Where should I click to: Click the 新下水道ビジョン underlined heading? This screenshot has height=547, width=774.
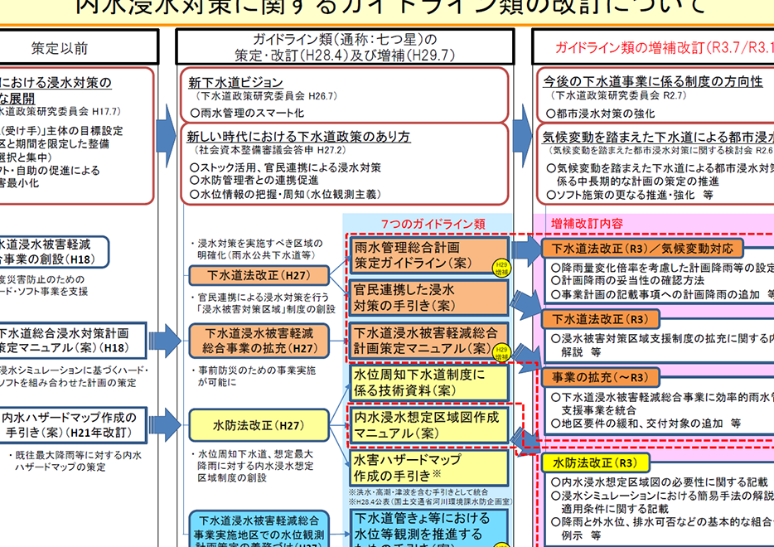pyautogui.click(x=235, y=83)
